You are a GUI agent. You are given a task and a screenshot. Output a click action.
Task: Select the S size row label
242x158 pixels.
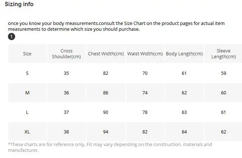[x=27, y=73]
